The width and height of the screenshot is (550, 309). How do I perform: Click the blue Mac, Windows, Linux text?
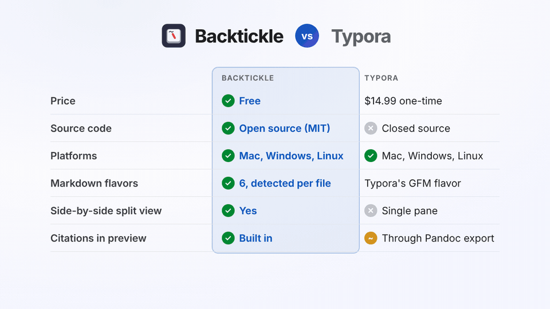click(291, 156)
